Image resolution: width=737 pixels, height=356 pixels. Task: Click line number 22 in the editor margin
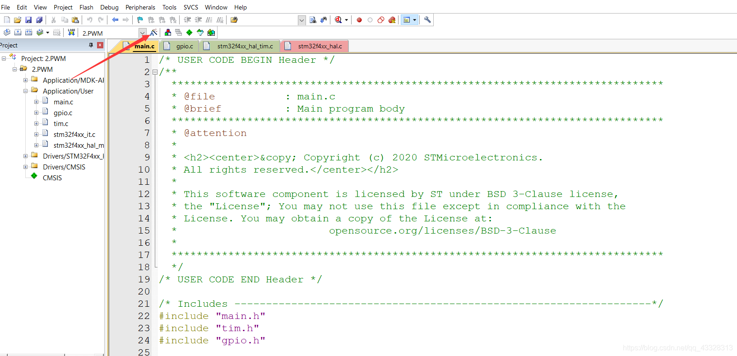pyautogui.click(x=144, y=316)
